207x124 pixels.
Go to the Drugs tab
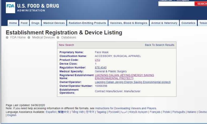tap(35, 23)
